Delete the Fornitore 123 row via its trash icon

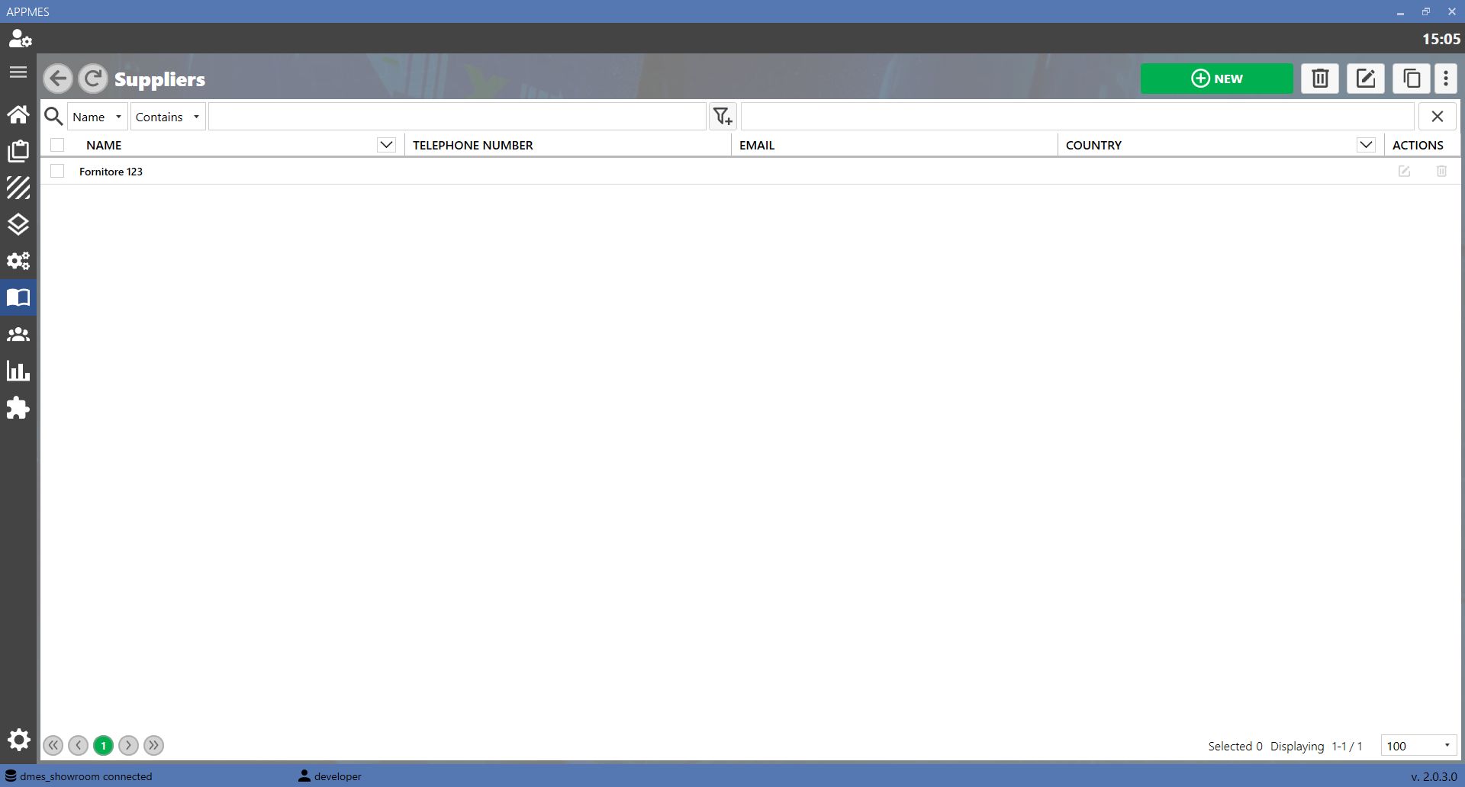pyautogui.click(x=1441, y=172)
